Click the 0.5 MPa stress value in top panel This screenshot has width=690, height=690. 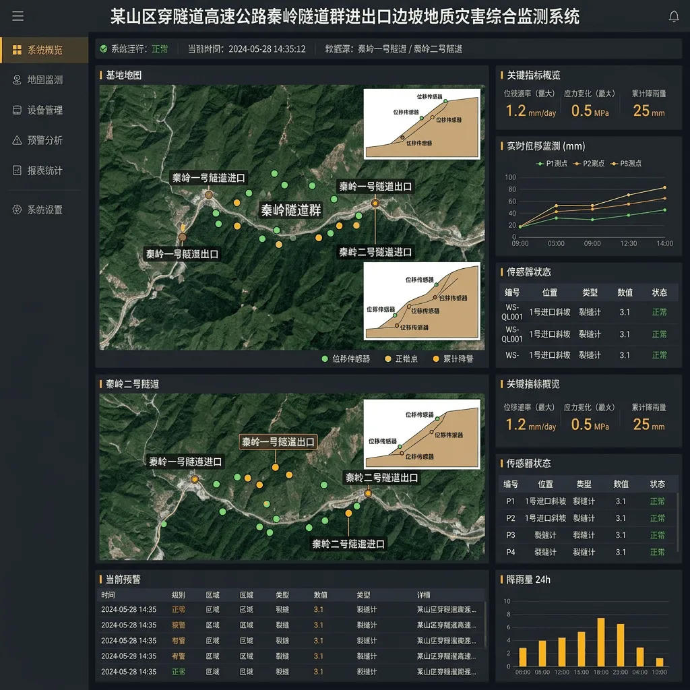point(590,111)
